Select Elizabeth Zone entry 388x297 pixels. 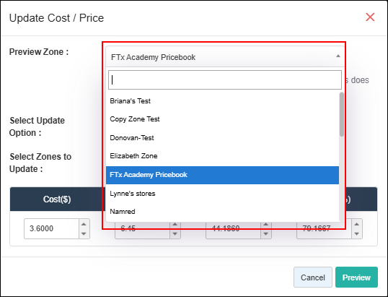tap(222, 156)
